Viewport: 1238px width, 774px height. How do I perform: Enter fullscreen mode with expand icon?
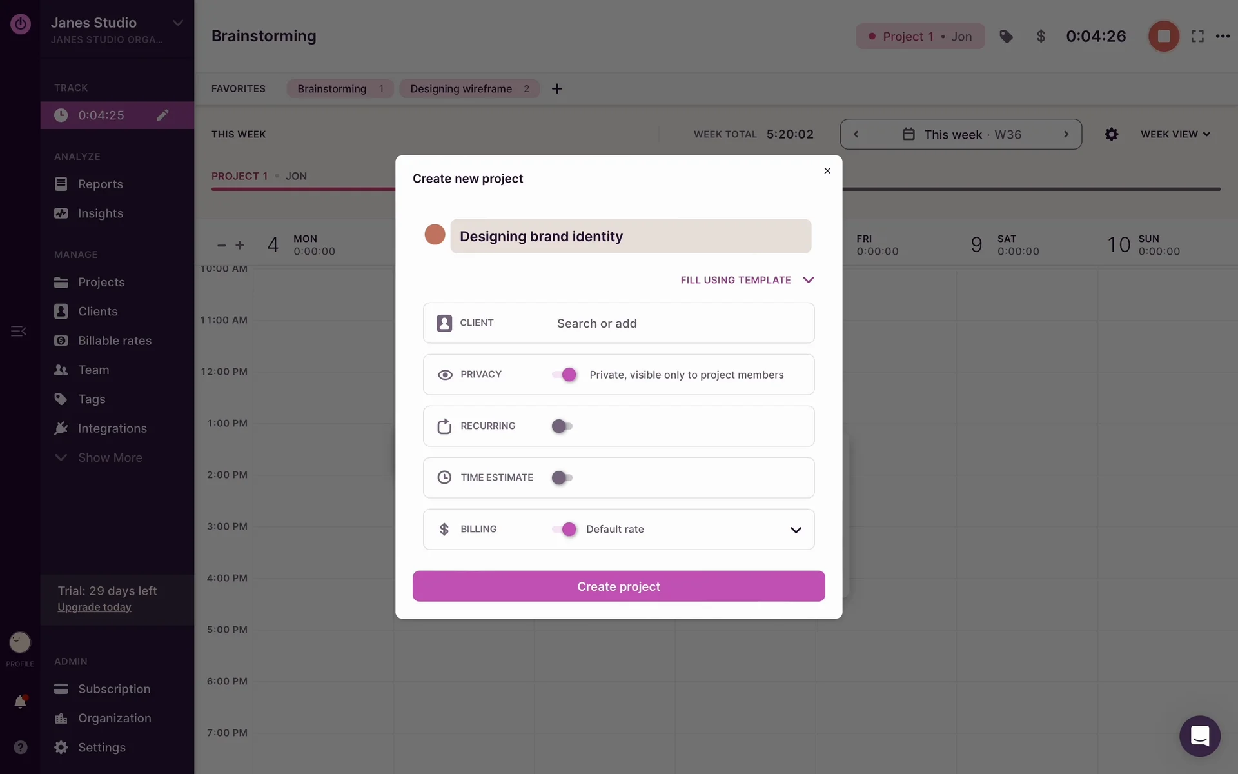coord(1197,37)
